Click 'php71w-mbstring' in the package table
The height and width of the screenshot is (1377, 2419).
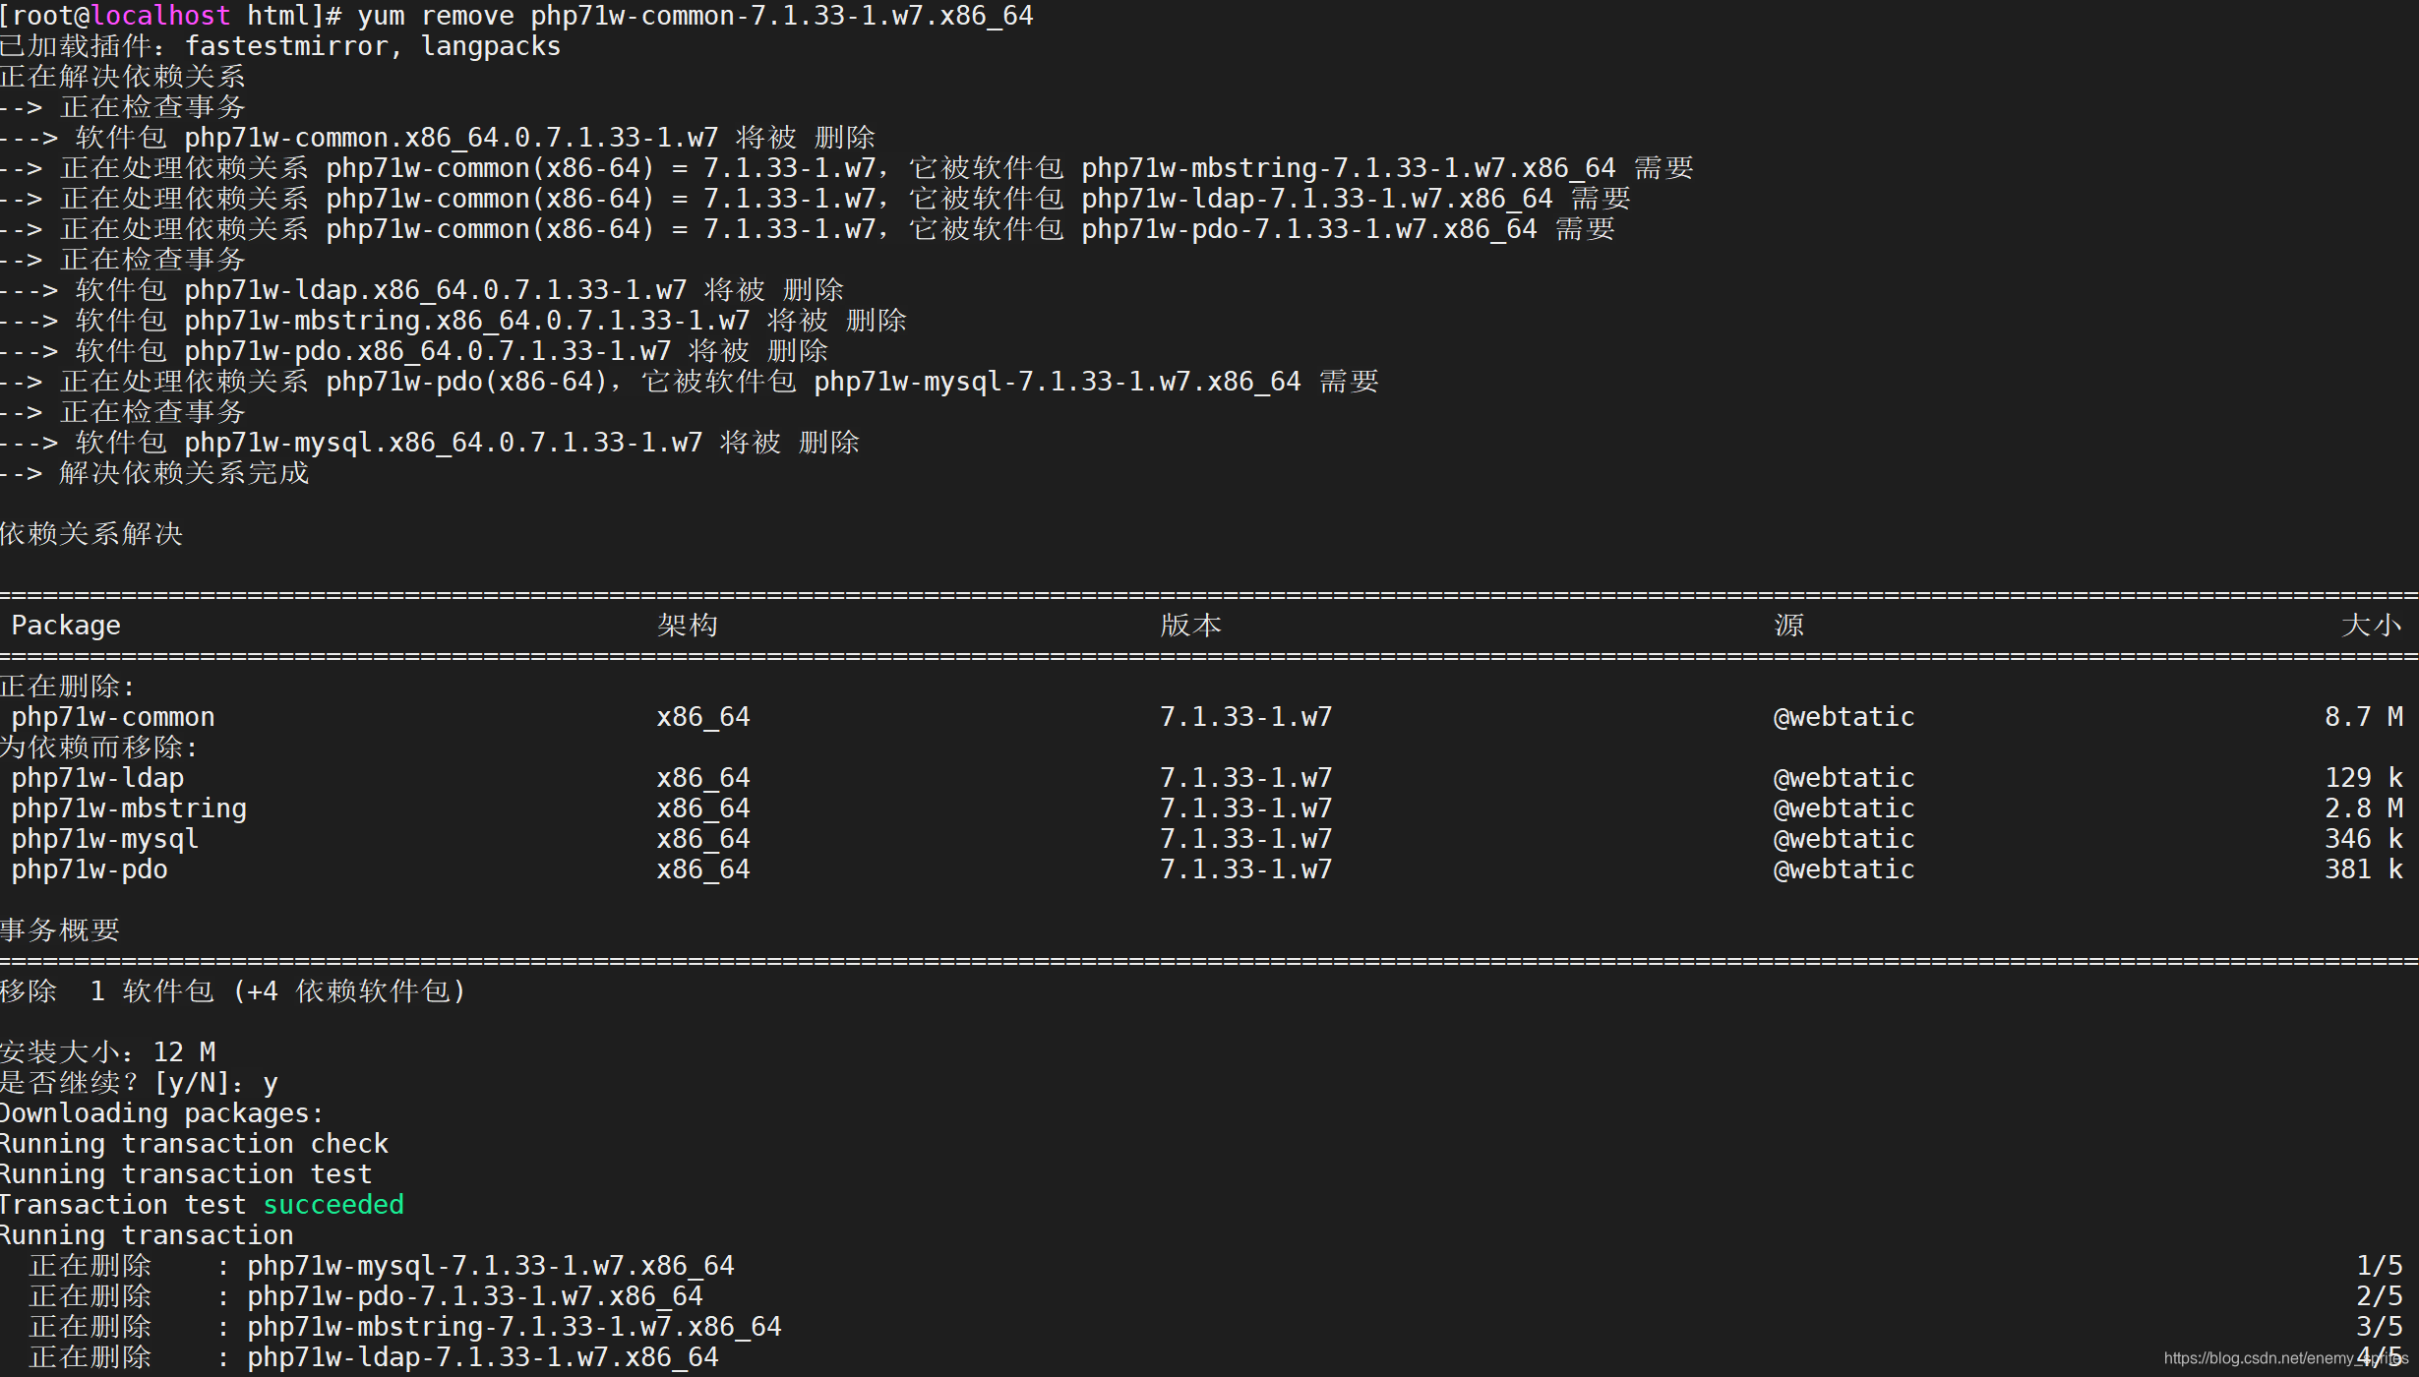tap(129, 808)
